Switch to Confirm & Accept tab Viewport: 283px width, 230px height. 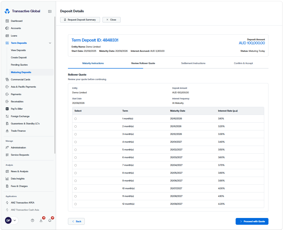click(x=243, y=63)
